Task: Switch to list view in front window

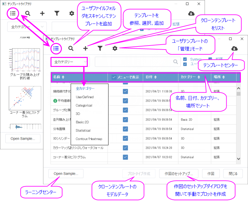Action: pyautogui.click(x=56, y=48)
